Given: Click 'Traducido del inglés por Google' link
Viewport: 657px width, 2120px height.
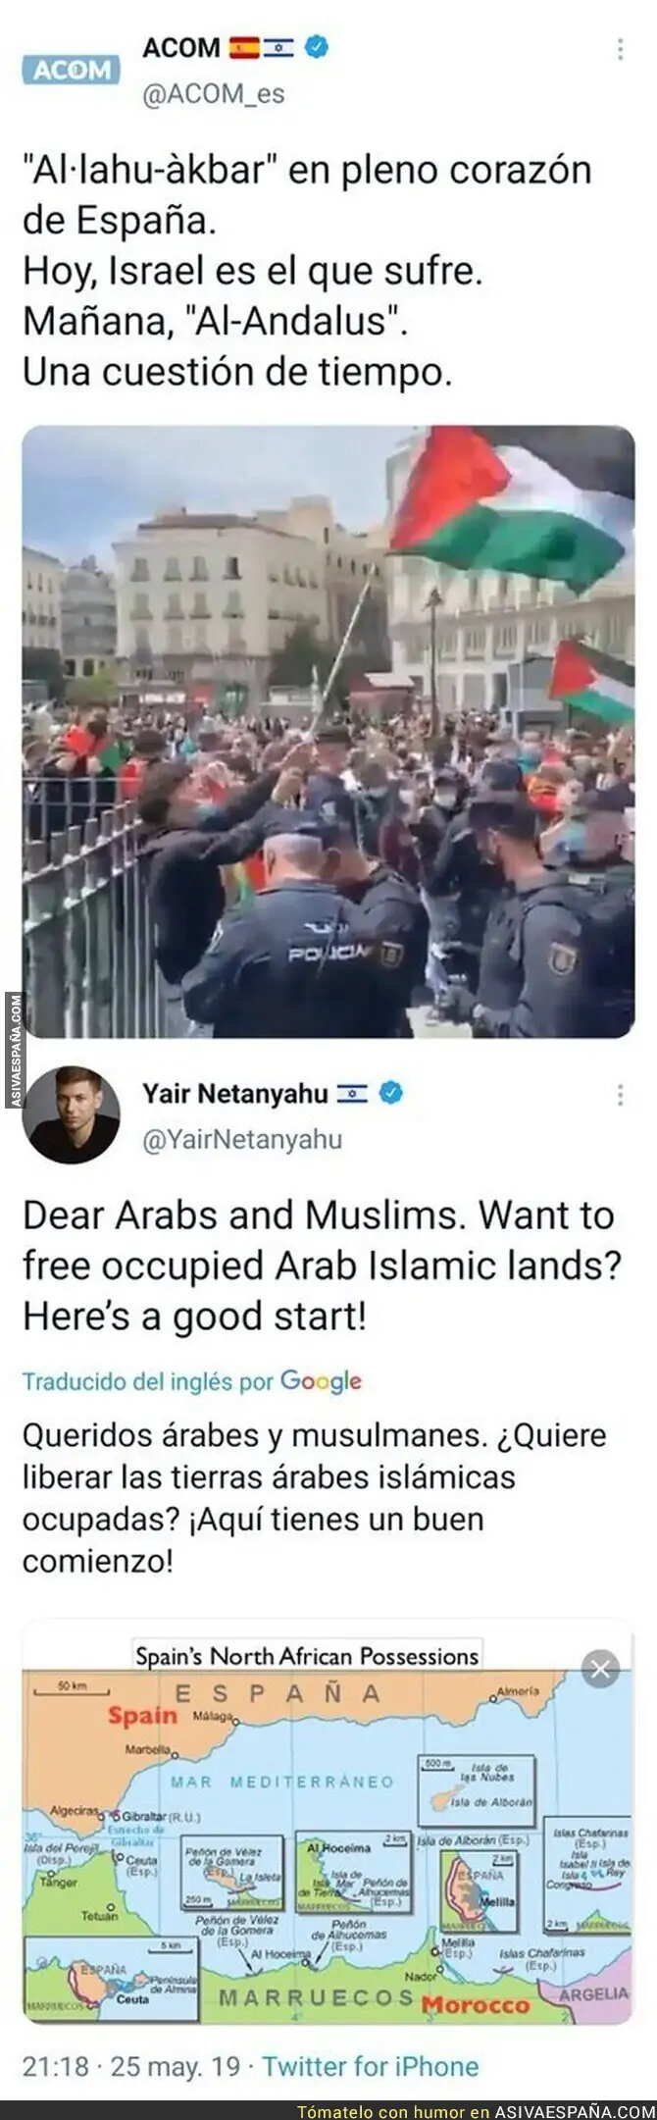Looking at the screenshot, I should click(192, 1381).
